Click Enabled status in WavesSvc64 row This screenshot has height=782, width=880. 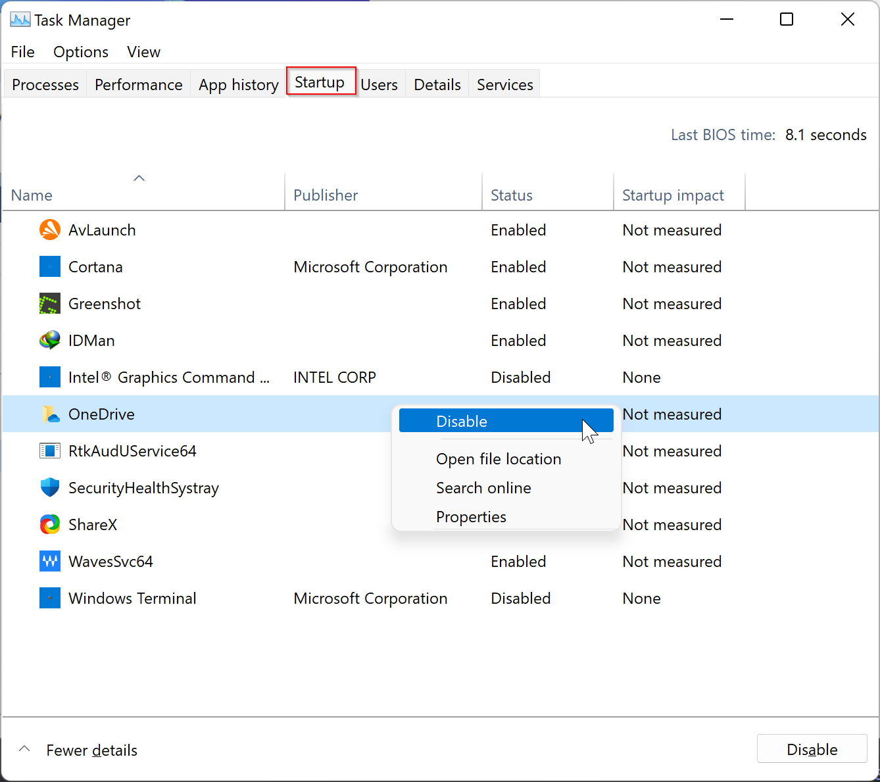point(518,562)
